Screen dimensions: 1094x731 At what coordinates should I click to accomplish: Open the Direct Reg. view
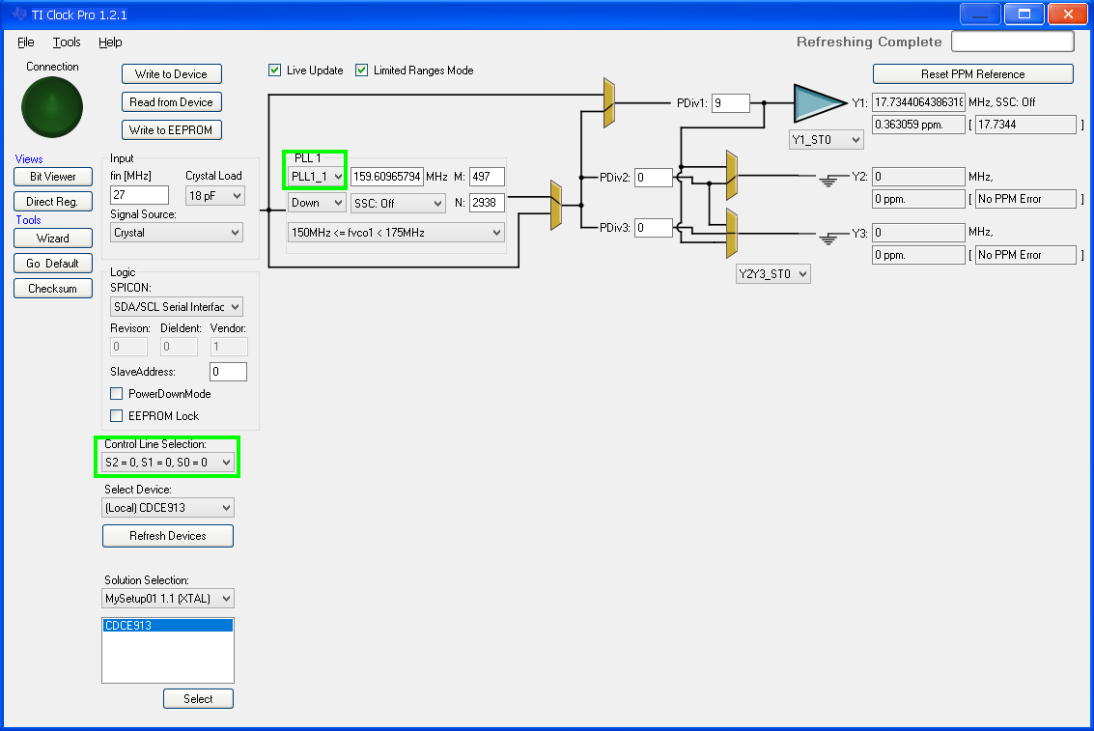pos(53,202)
